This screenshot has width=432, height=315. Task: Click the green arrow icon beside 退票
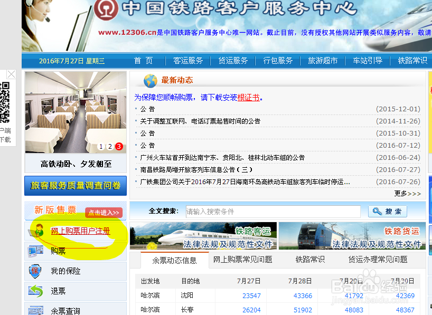coord(35,291)
